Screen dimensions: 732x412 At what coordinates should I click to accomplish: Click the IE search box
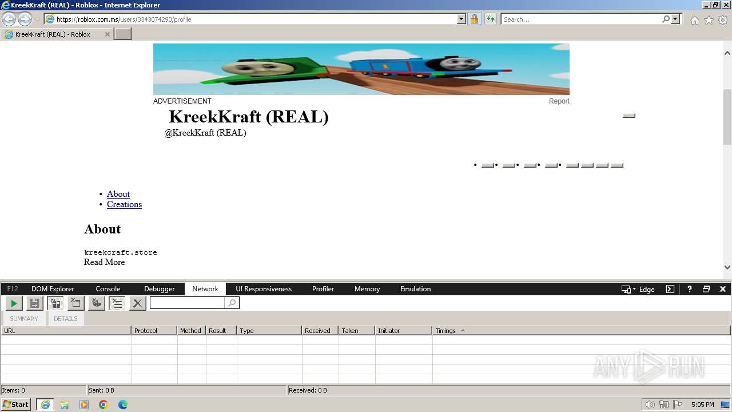click(x=580, y=19)
